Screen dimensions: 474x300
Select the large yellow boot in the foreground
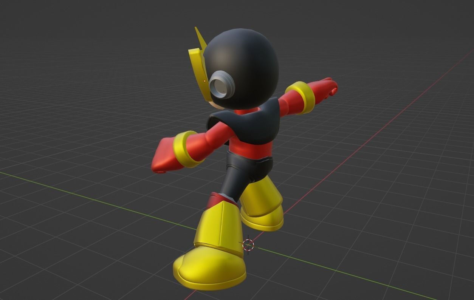click(213, 246)
